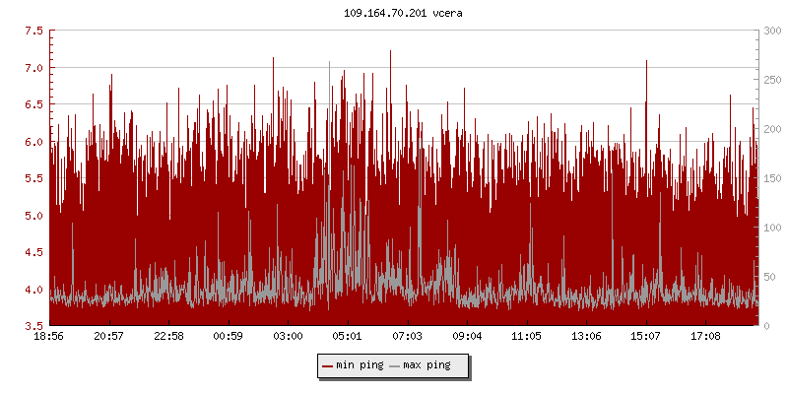The width and height of the screenshot is (788, 394).
Task: Click the 17:08 time label on x-axis
Action: (x=705, y=336)
